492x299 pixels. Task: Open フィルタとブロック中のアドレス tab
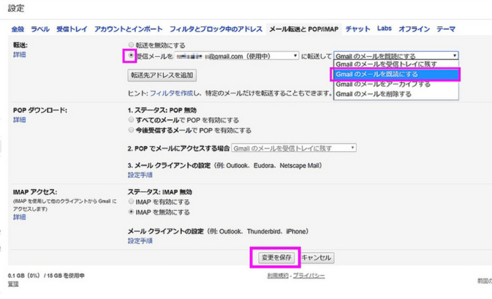[x=216, y=29]
